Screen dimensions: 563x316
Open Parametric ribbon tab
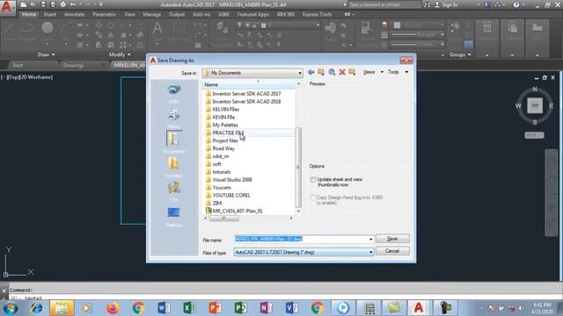[x=105, y=14]
